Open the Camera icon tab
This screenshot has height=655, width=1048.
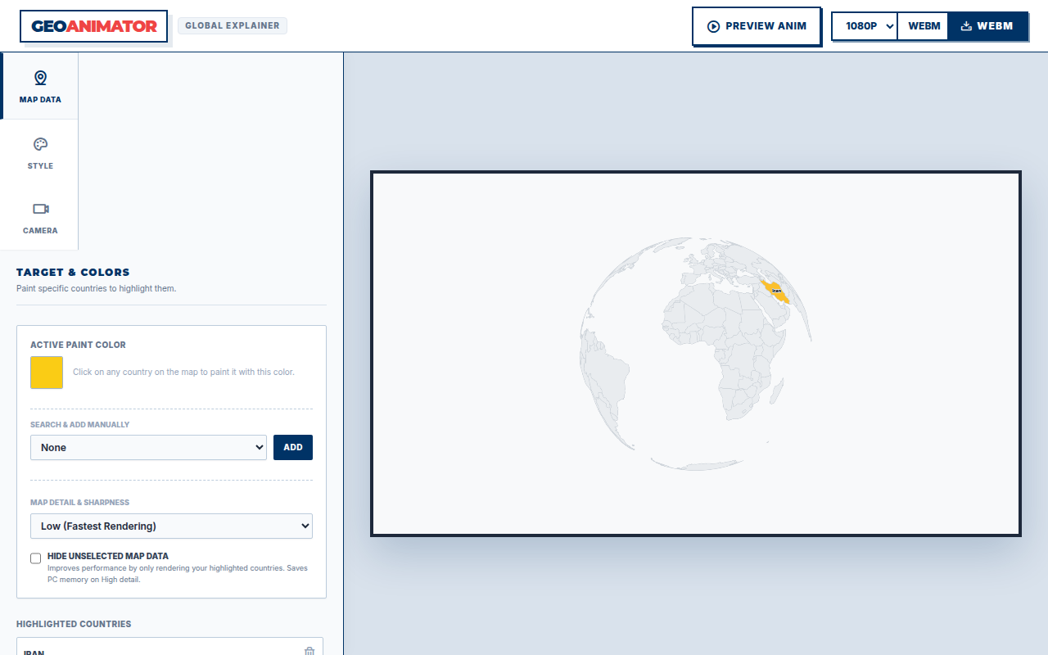40,209
